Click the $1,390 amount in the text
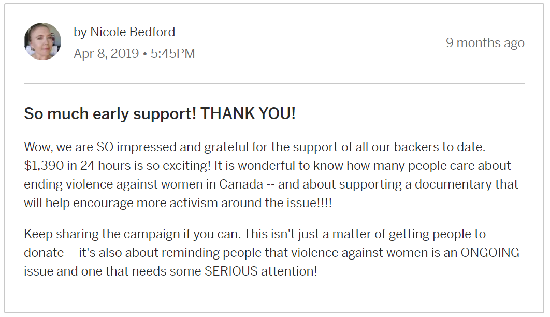 click(44, 166)
